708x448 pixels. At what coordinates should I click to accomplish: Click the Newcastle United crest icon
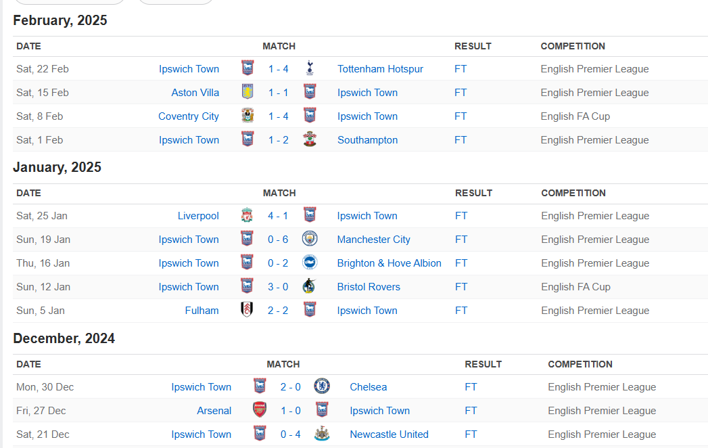(x=322, y=434)
